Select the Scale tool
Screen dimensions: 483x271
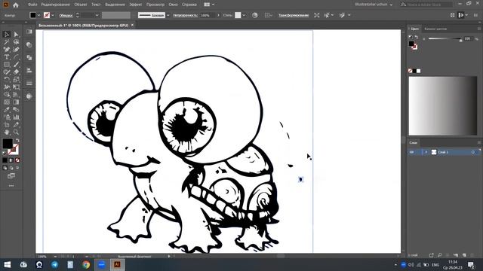pos(16,80)
